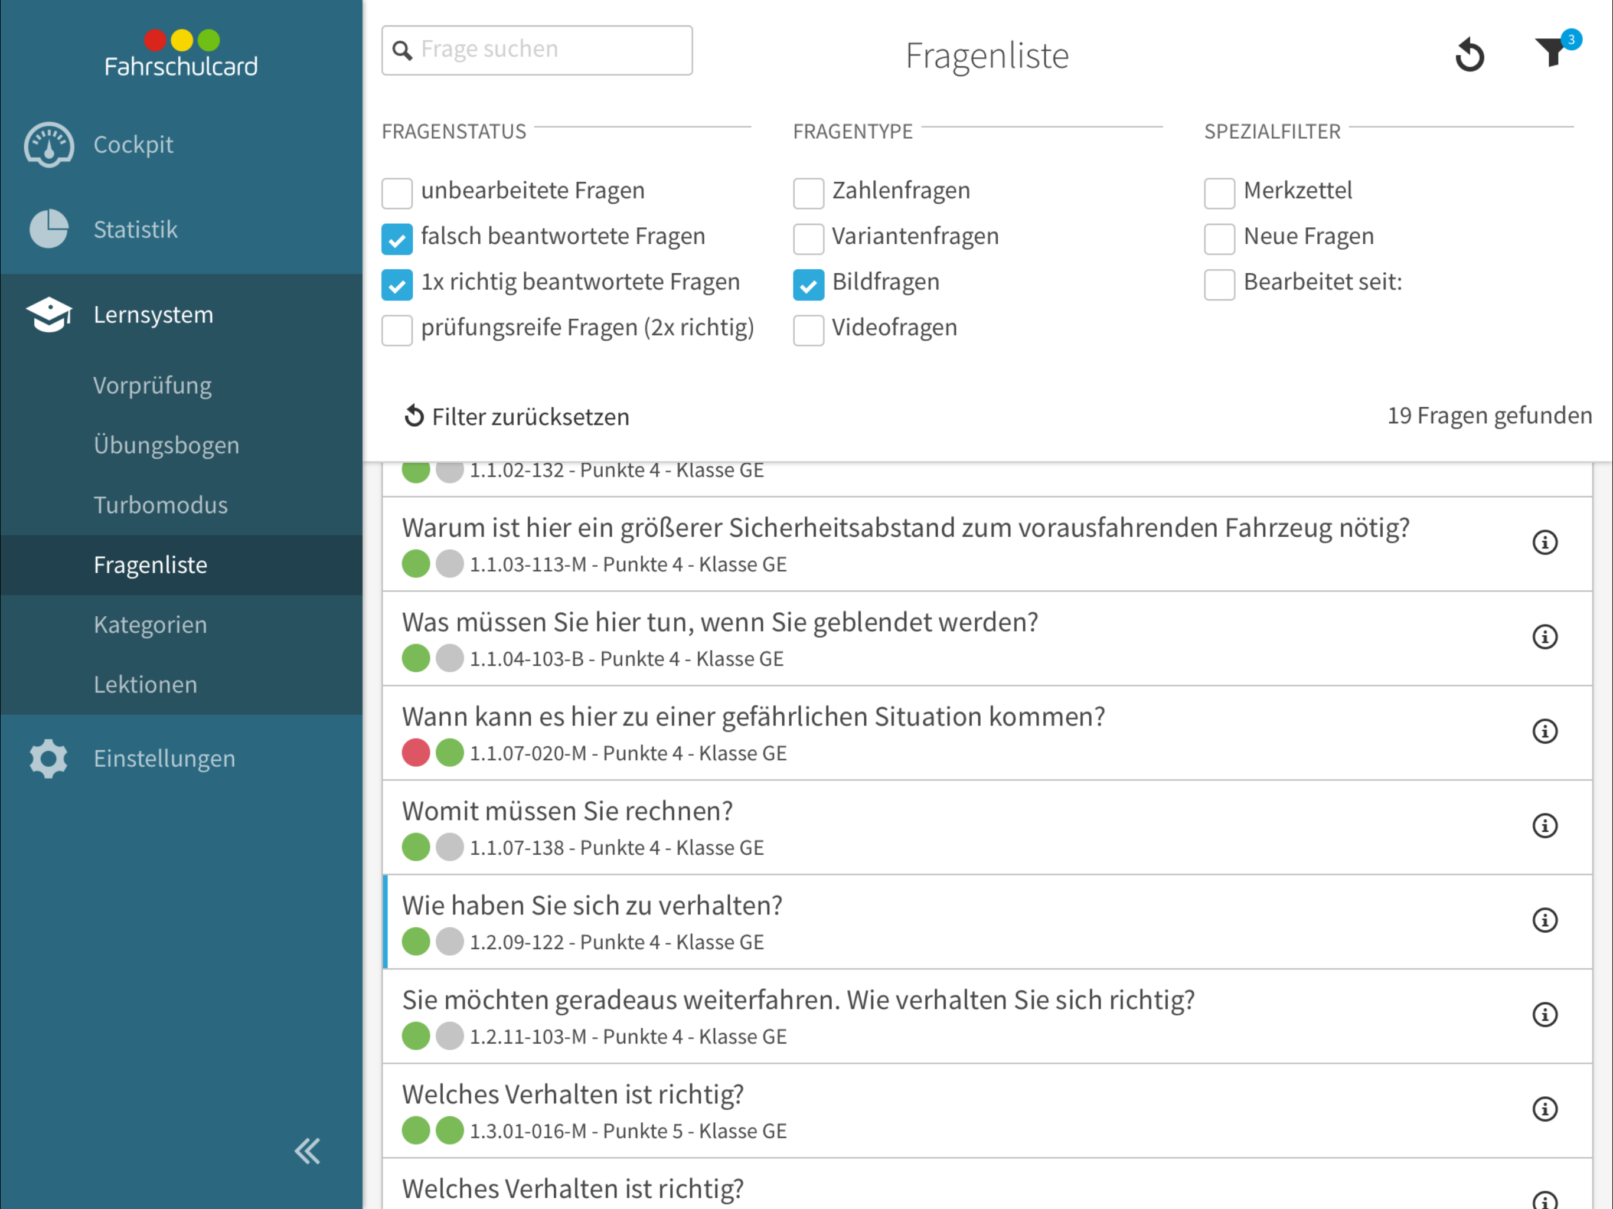Uncheck 'falsch beantwortete Fragen' checkbox
Screen dimensions: 1613x1209
(397, 238)
